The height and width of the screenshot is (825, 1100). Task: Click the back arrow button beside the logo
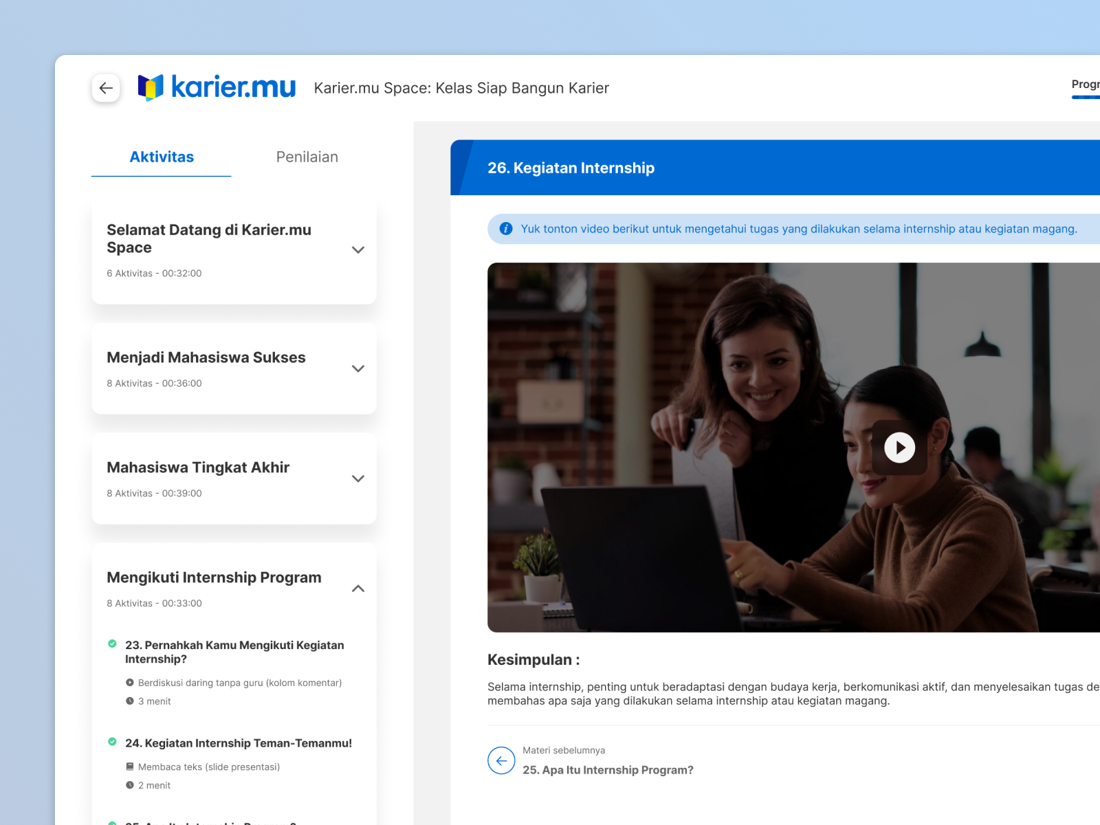(106, 88)
